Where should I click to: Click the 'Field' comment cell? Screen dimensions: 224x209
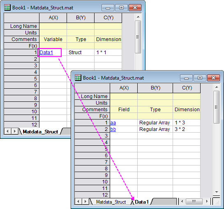(x=124, y=110)
